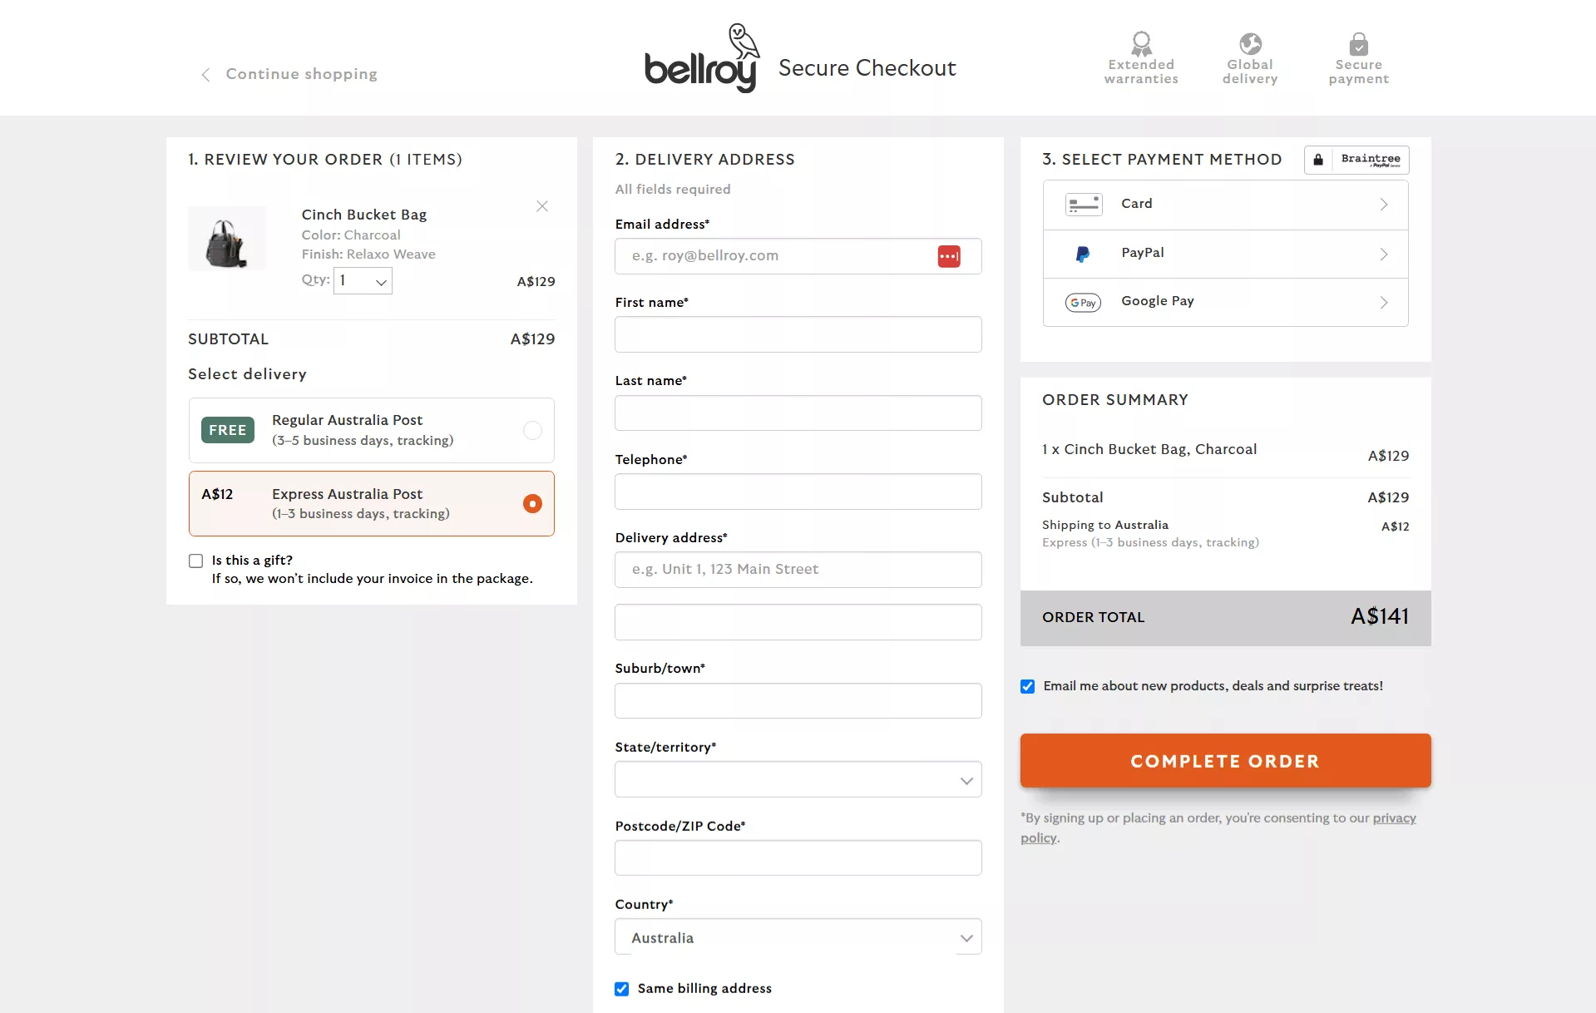
Task: Click the Braintree secure badge
Action: pos(1356,160)
